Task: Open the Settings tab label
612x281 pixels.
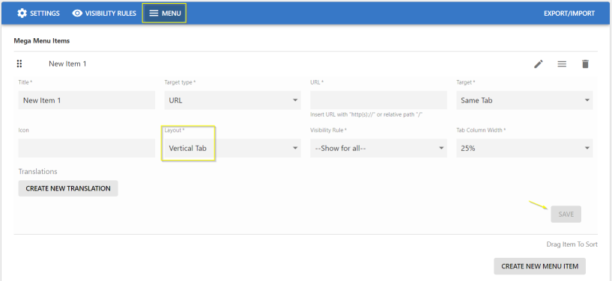Action: [45, 13]
